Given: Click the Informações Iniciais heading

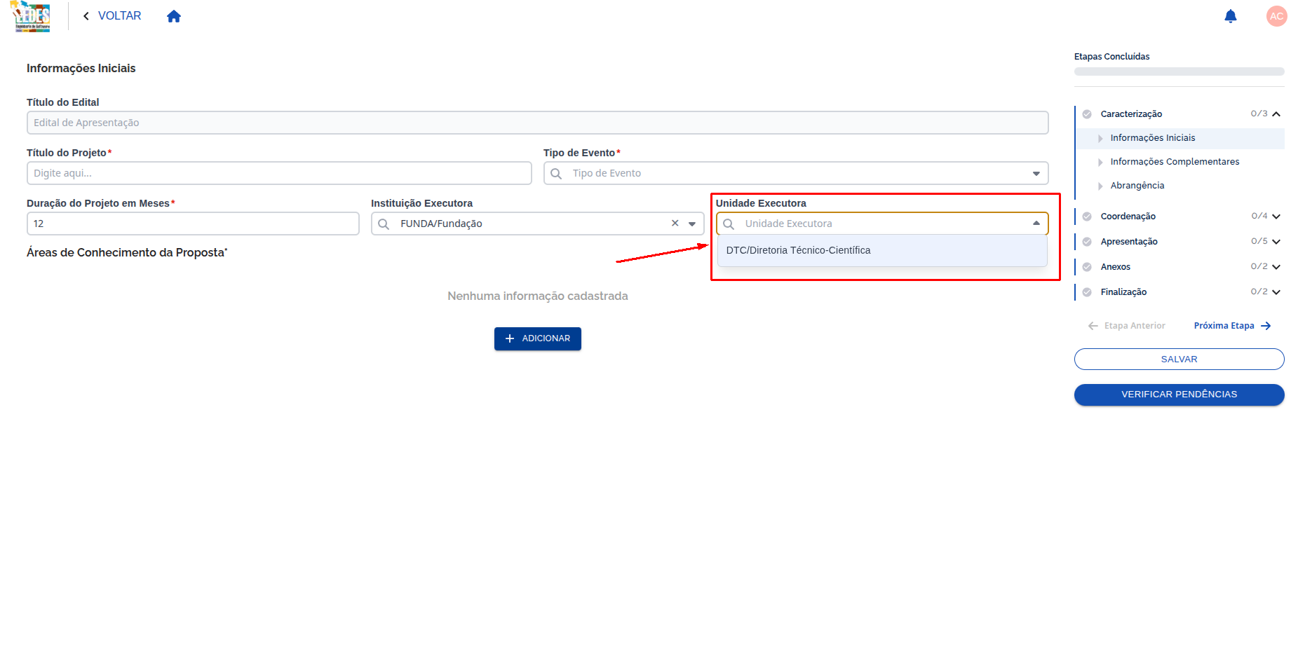Looking at the screenshot, I should [81, 68].
